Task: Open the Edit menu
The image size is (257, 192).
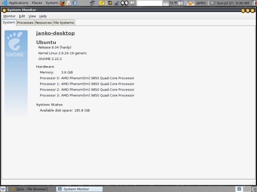Action: click(x=22, y=16)
